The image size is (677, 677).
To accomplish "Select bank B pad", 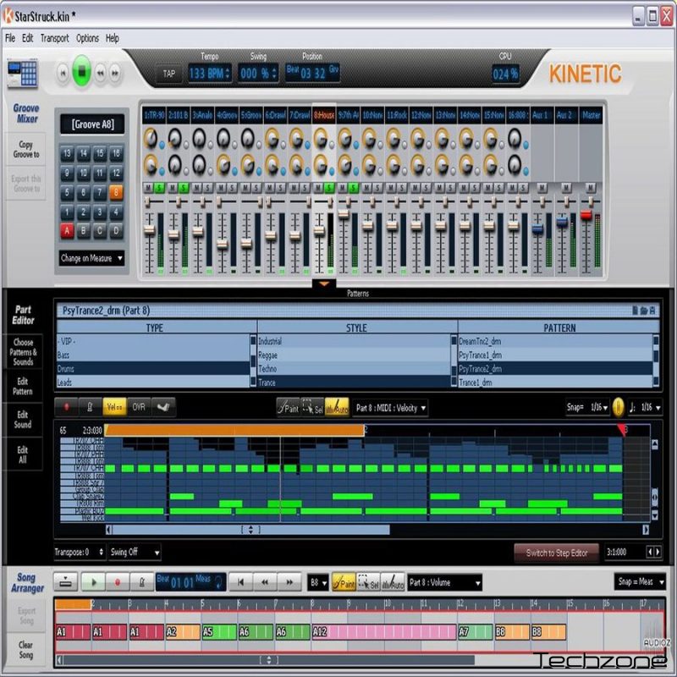I will 83,231.
